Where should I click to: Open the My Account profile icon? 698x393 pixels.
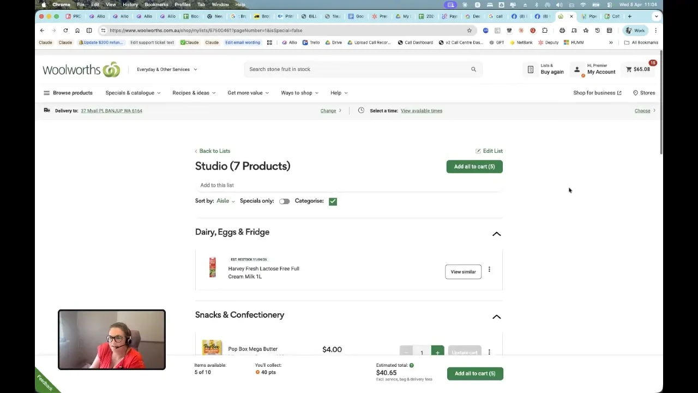(577, 70)
